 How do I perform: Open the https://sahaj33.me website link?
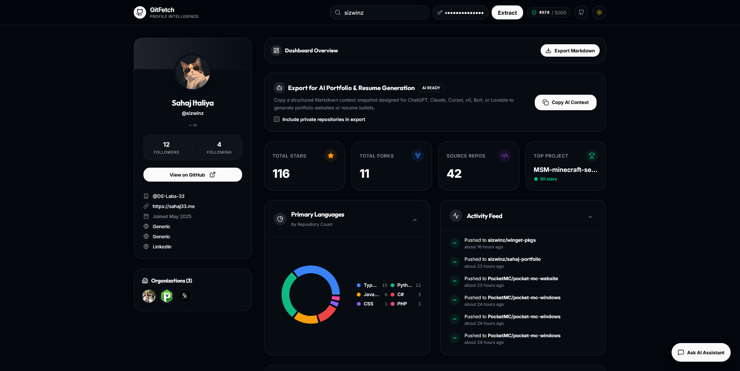174,206
